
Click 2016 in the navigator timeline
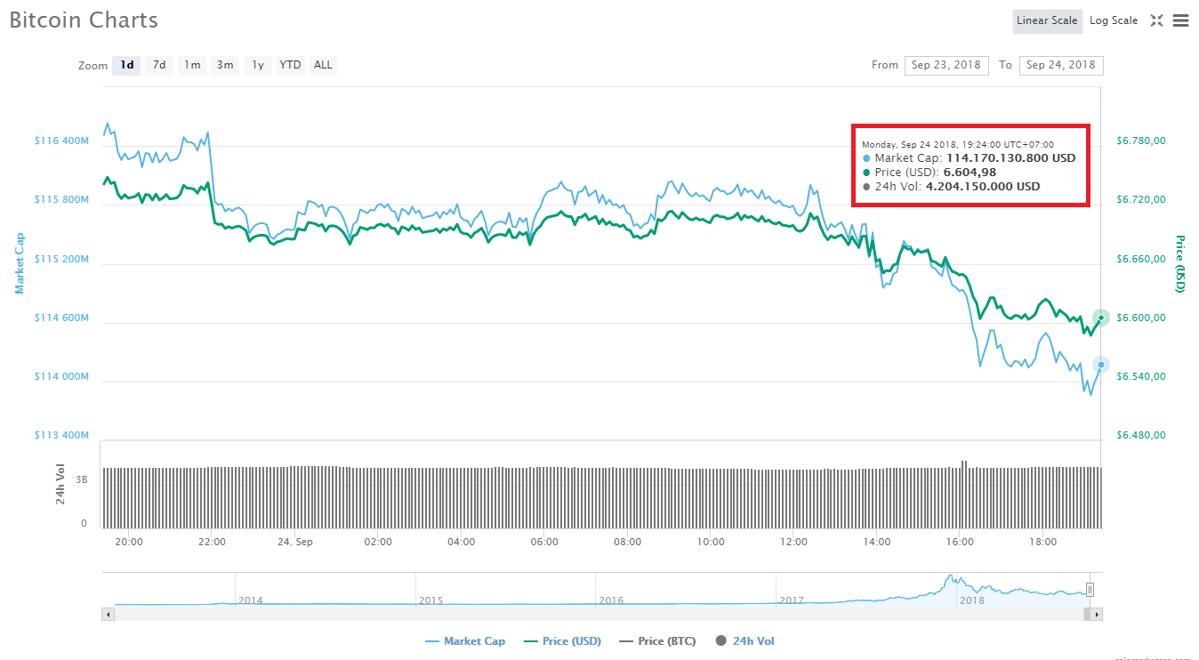[611, 600]
